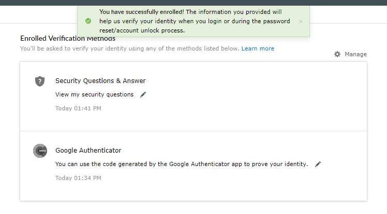Screen dimensions: 387x214
Task: Edit security questions with the pencil icon
Action: (x=143, y=94)
